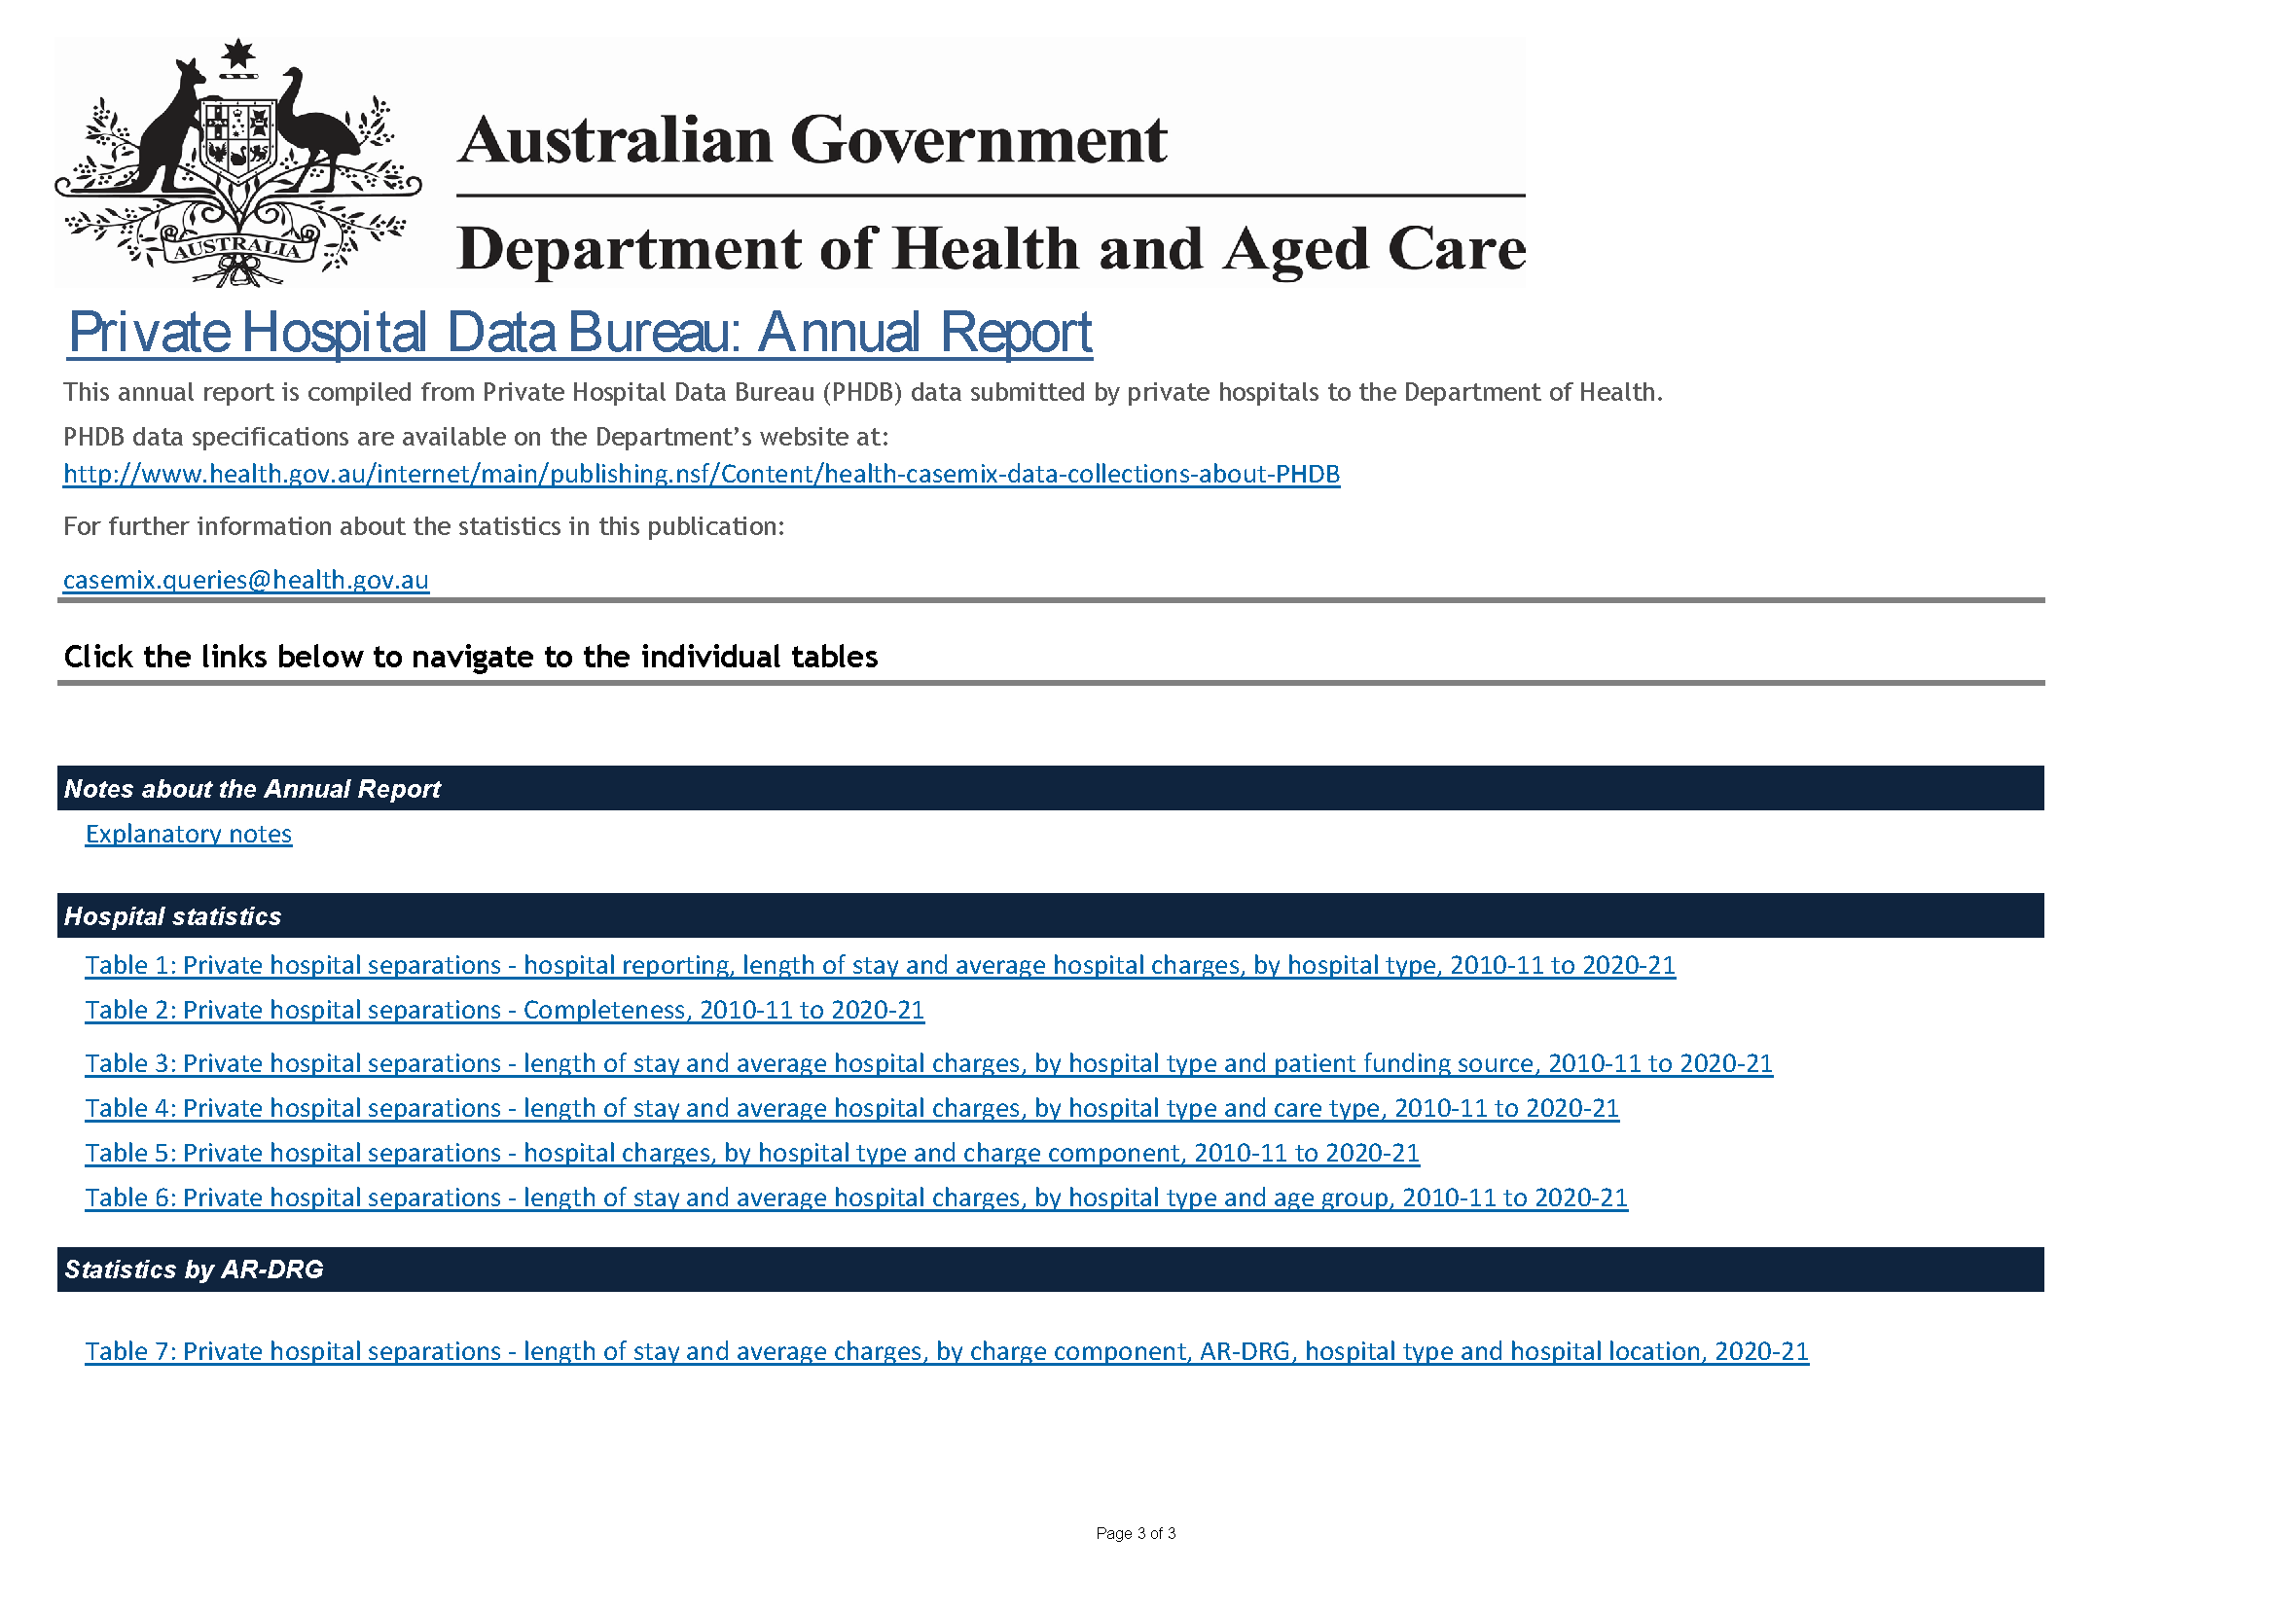Screen dimensions: 2275x1609
Task: Open Table 1 link on hospital reporting
Action: coord(880,965)
